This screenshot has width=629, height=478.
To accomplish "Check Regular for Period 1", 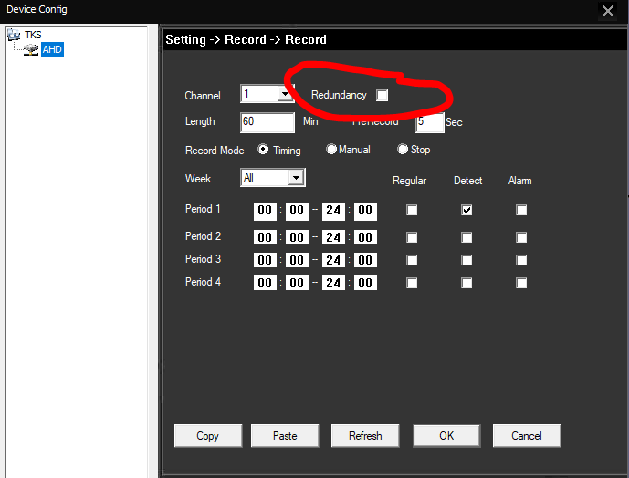I will point(412,210).
